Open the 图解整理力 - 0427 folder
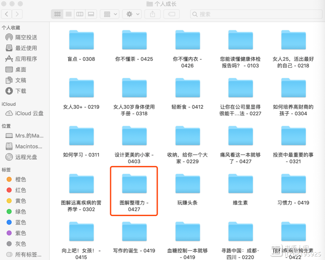The image size is (325, 260). point(134,184)
